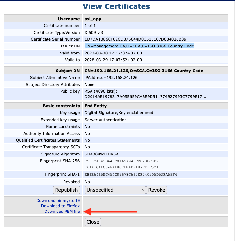Click the certificate serial number value
Screen dimensions: 235x241
click(135, 39)
